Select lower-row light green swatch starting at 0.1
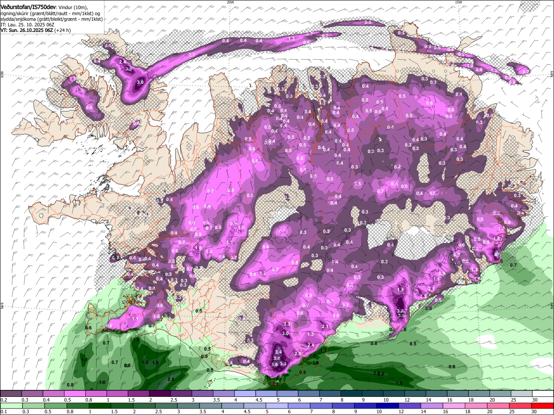 click(11, 405)
